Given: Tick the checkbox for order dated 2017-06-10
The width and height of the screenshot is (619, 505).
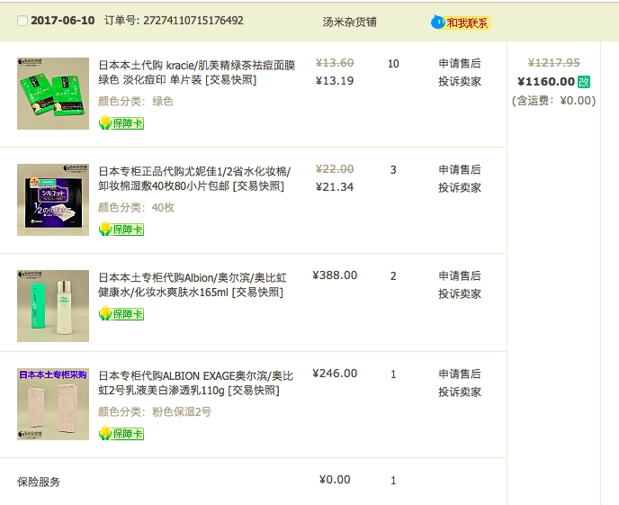Looking at the screenshot, I should [x=22, y=21].
